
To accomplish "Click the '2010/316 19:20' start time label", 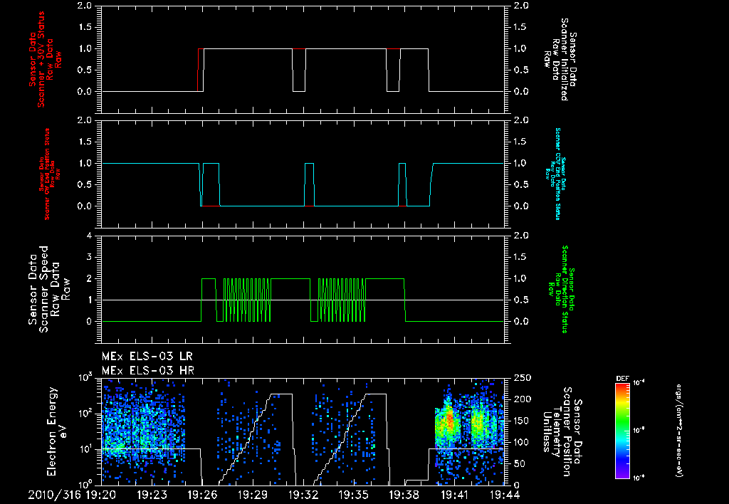I will (x=72, y=495).
